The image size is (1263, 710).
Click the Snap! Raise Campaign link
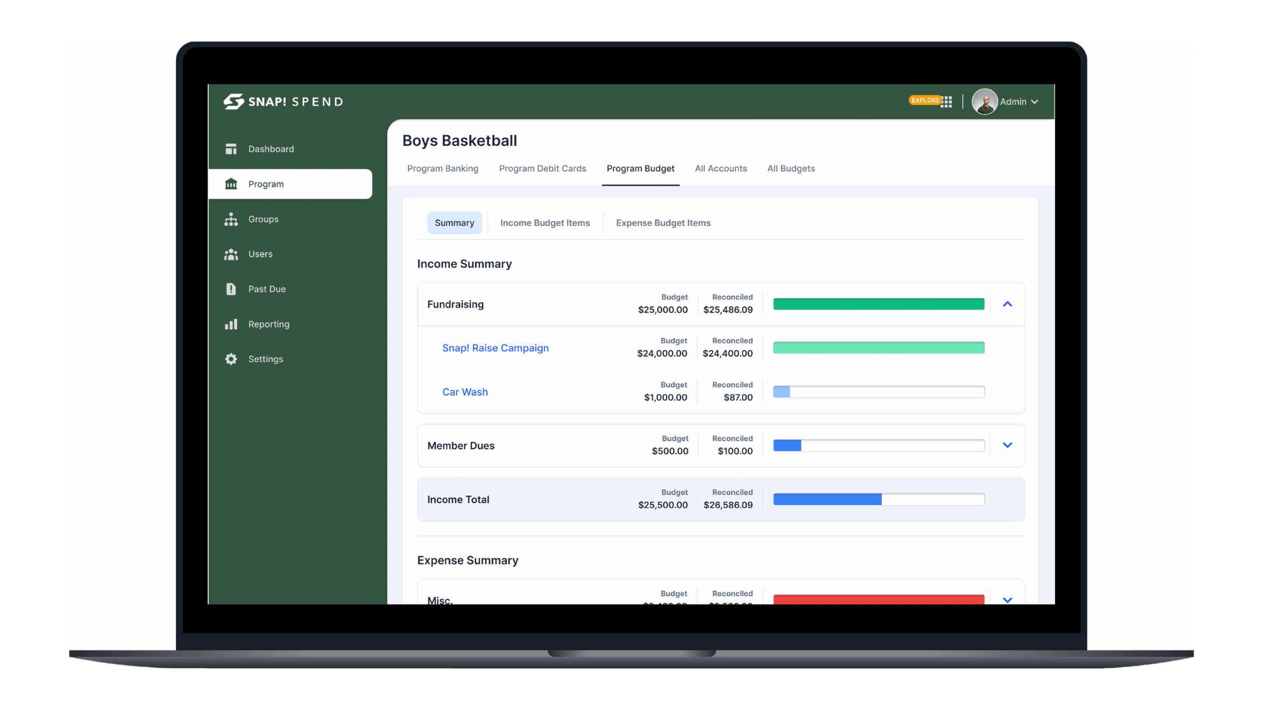(x=494, y=348)
